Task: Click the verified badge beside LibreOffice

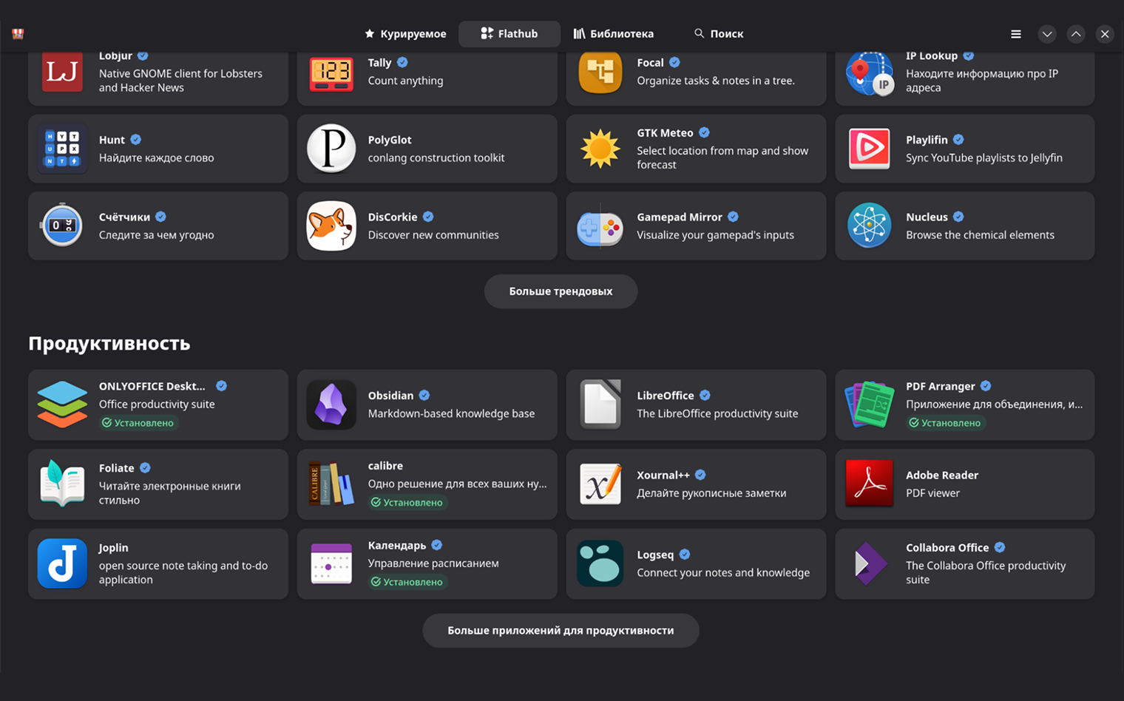Action: (705, 396)
